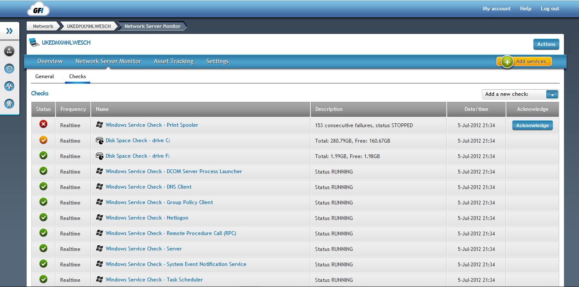Click the award badge sidebar icon
The width and height of the screenshot is (579, 287).
(x=9, y=104)
